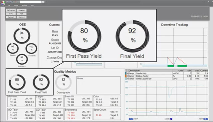213x122 pixels.
Task: Click the PLND26556 grade value
Action: click(55, 43)
